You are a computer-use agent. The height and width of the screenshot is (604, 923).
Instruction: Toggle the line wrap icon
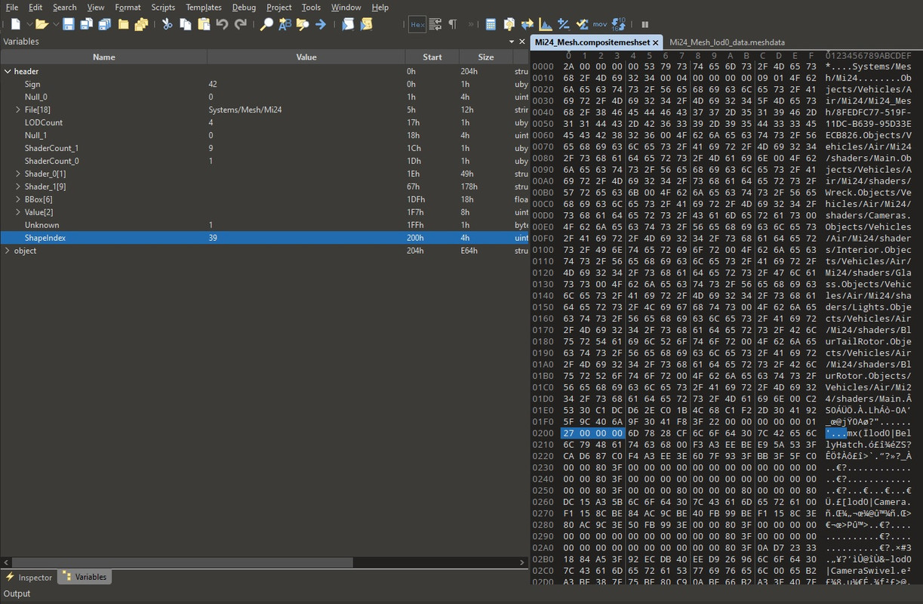pyautogui.click(x=435, y=24)
